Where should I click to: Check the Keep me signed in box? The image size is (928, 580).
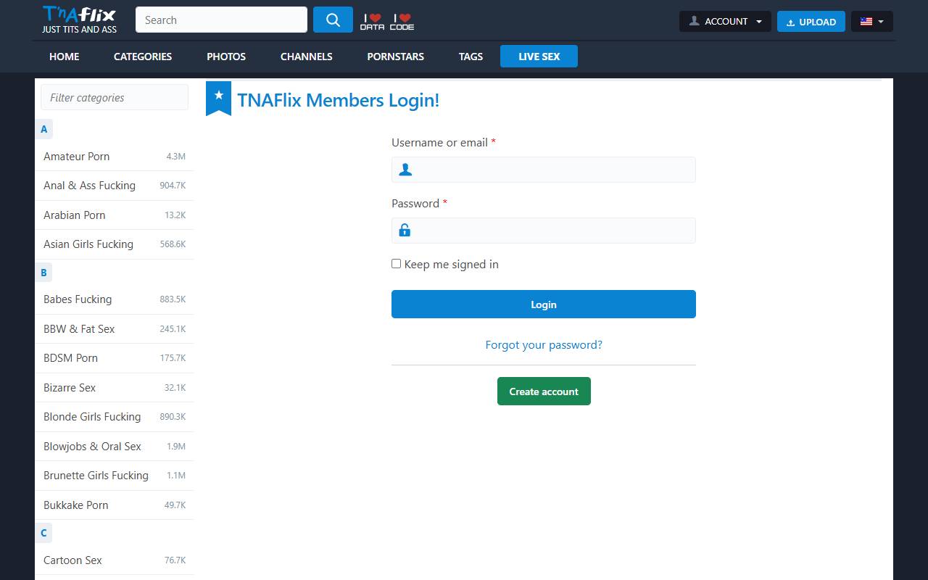(396, 264)
